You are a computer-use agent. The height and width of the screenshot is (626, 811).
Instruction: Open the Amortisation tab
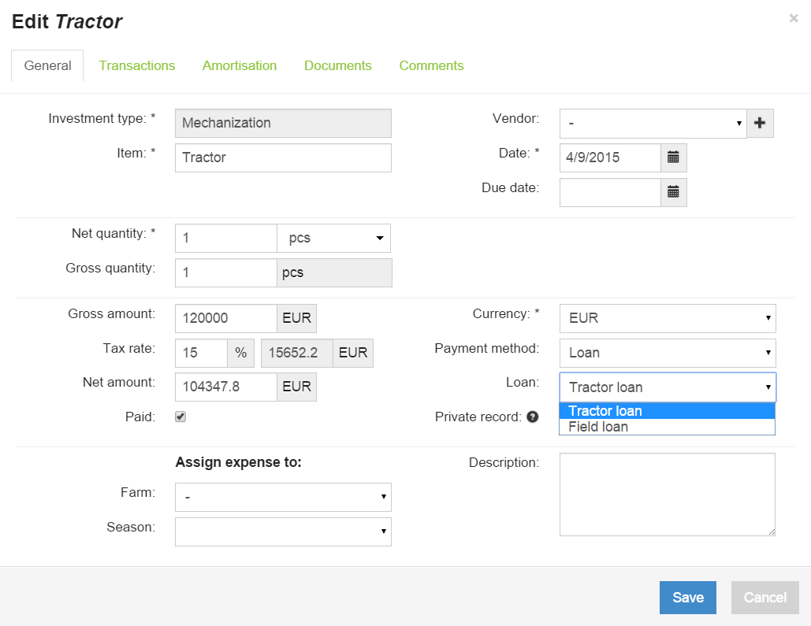tap(240, 65)
